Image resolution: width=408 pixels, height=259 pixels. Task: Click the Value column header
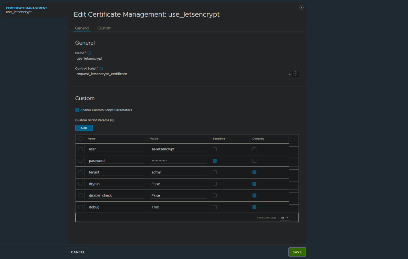pos(154,139)
